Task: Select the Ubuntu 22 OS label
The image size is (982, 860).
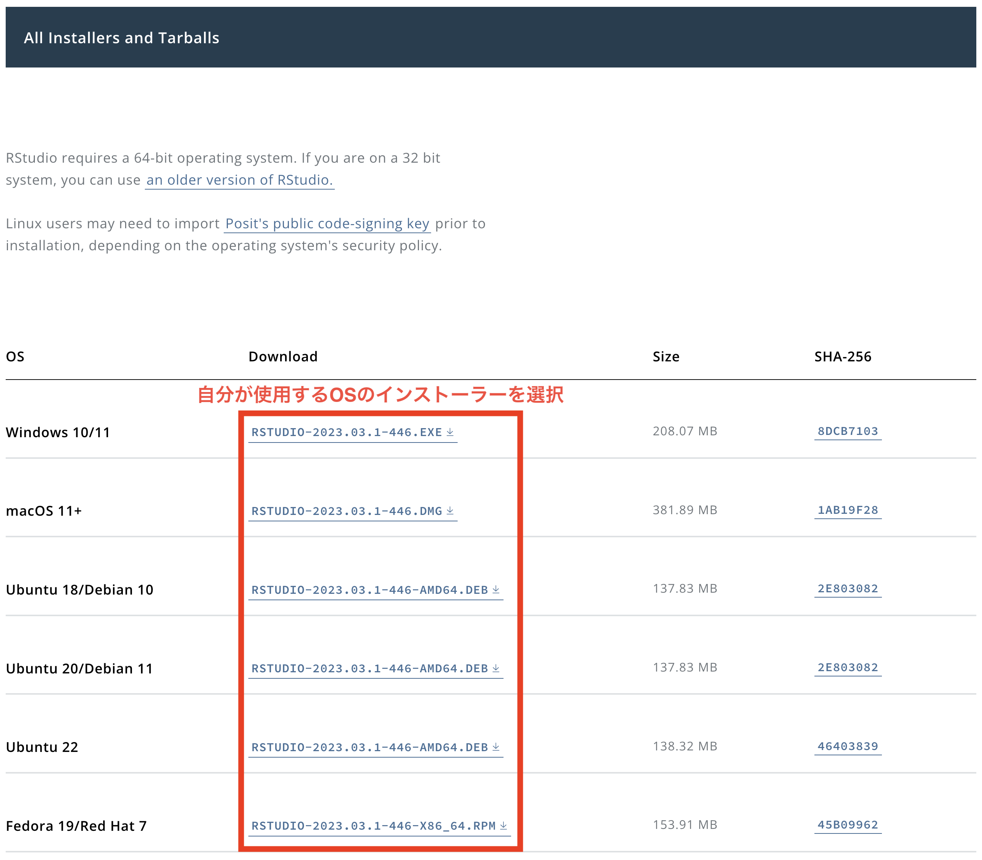Action: 42,747
